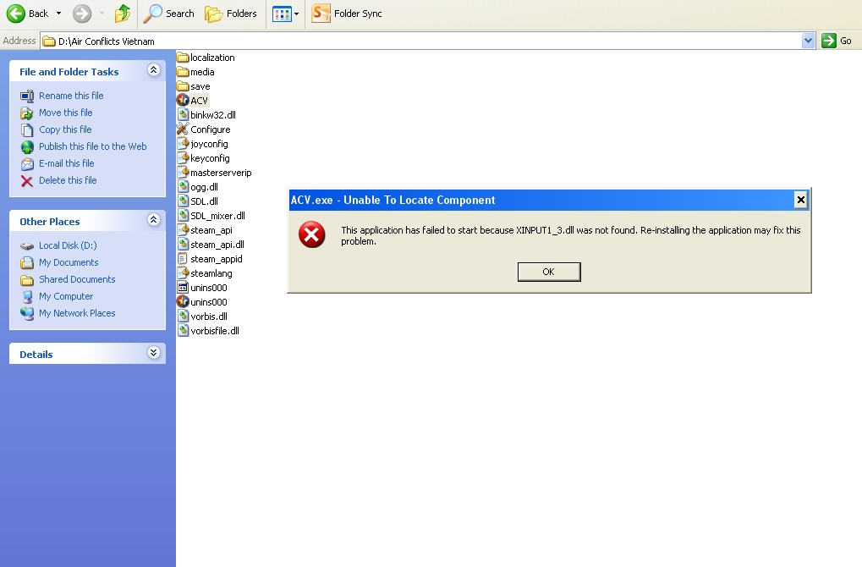This screenshot has height=567, width=862.
Task: Select the masterserverip file icon
Action: tap(183, 173)
